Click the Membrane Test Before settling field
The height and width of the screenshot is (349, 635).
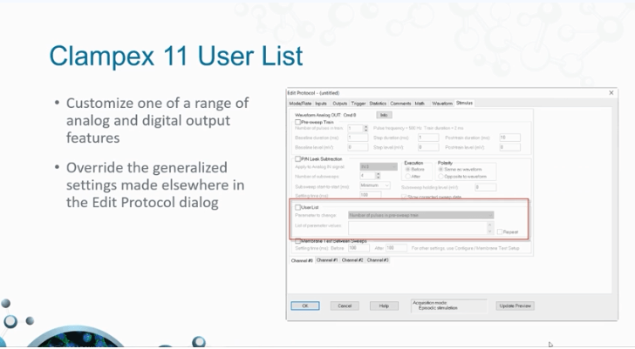(358, 248)
